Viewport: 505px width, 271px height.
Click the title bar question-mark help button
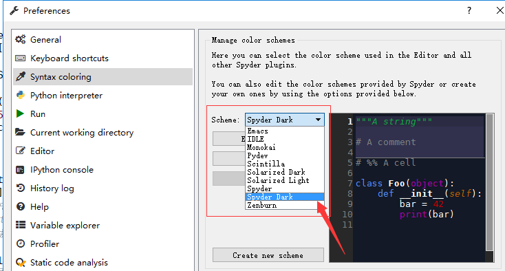(x=469, y=10)
